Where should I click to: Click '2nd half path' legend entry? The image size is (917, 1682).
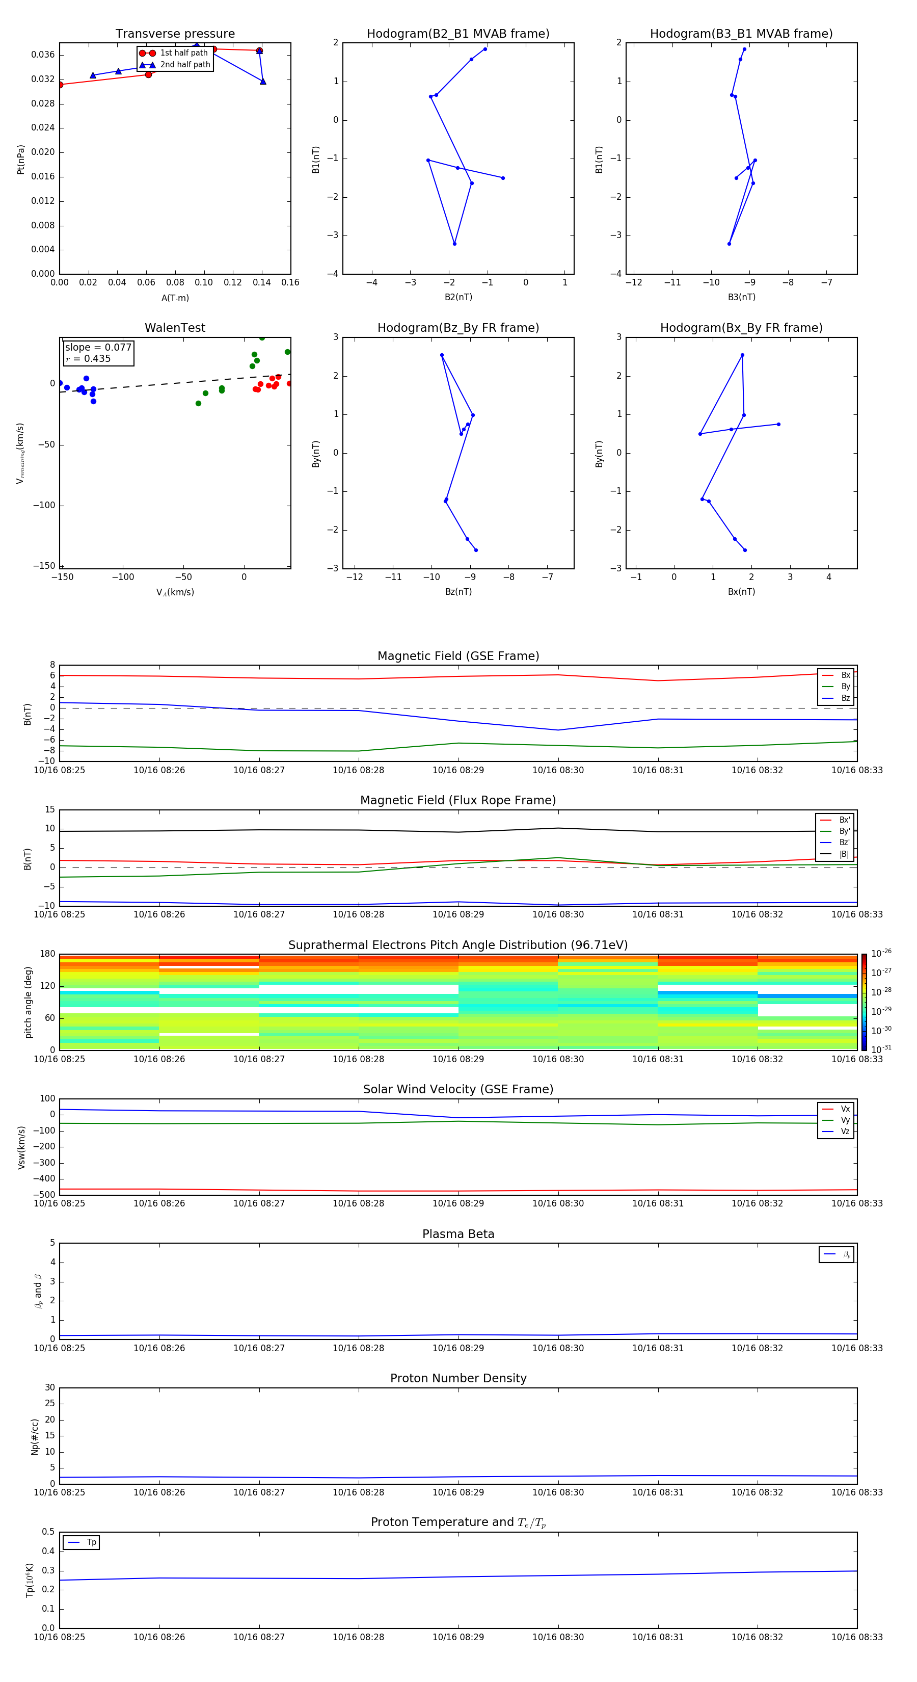[175, 65]
